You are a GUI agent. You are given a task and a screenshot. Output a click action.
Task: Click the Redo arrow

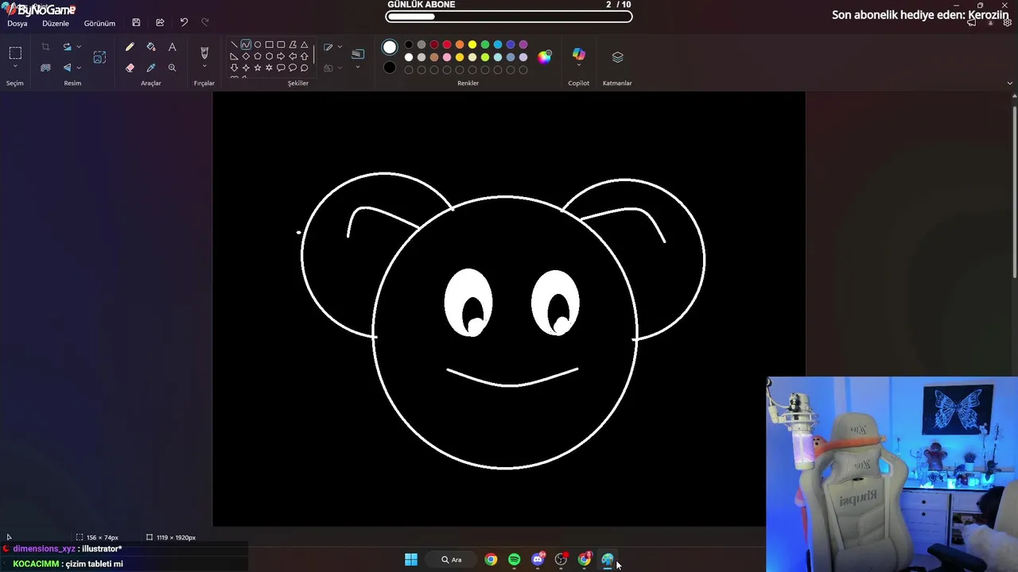[205, 23]
